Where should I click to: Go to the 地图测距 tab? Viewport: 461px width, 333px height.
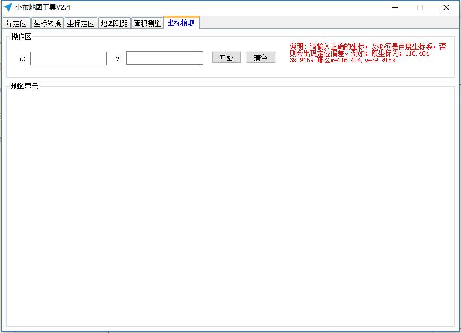click(114, 23)
